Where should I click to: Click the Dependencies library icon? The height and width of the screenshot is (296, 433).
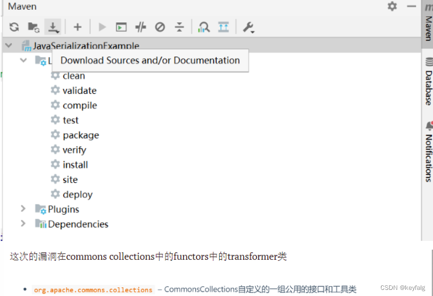(x=41, y=224)
